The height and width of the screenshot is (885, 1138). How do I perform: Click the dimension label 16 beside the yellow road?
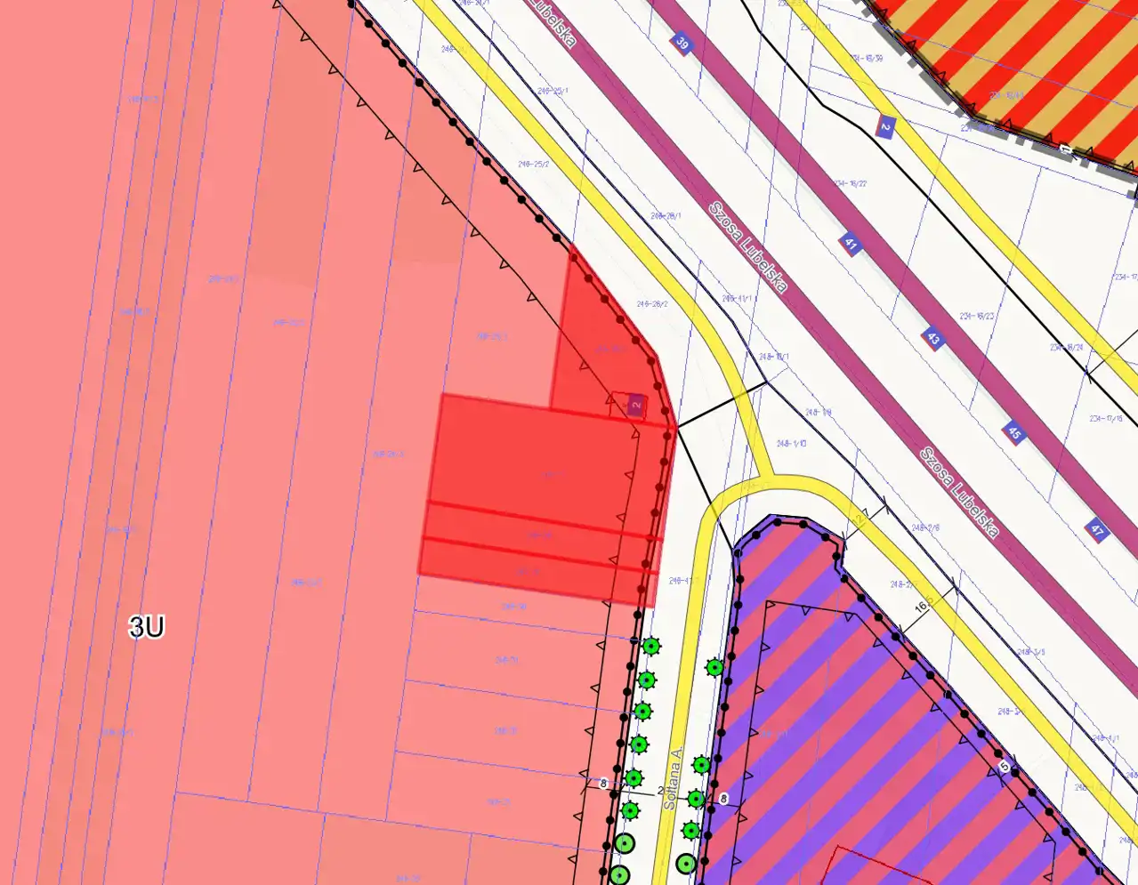tap(922, 604)
